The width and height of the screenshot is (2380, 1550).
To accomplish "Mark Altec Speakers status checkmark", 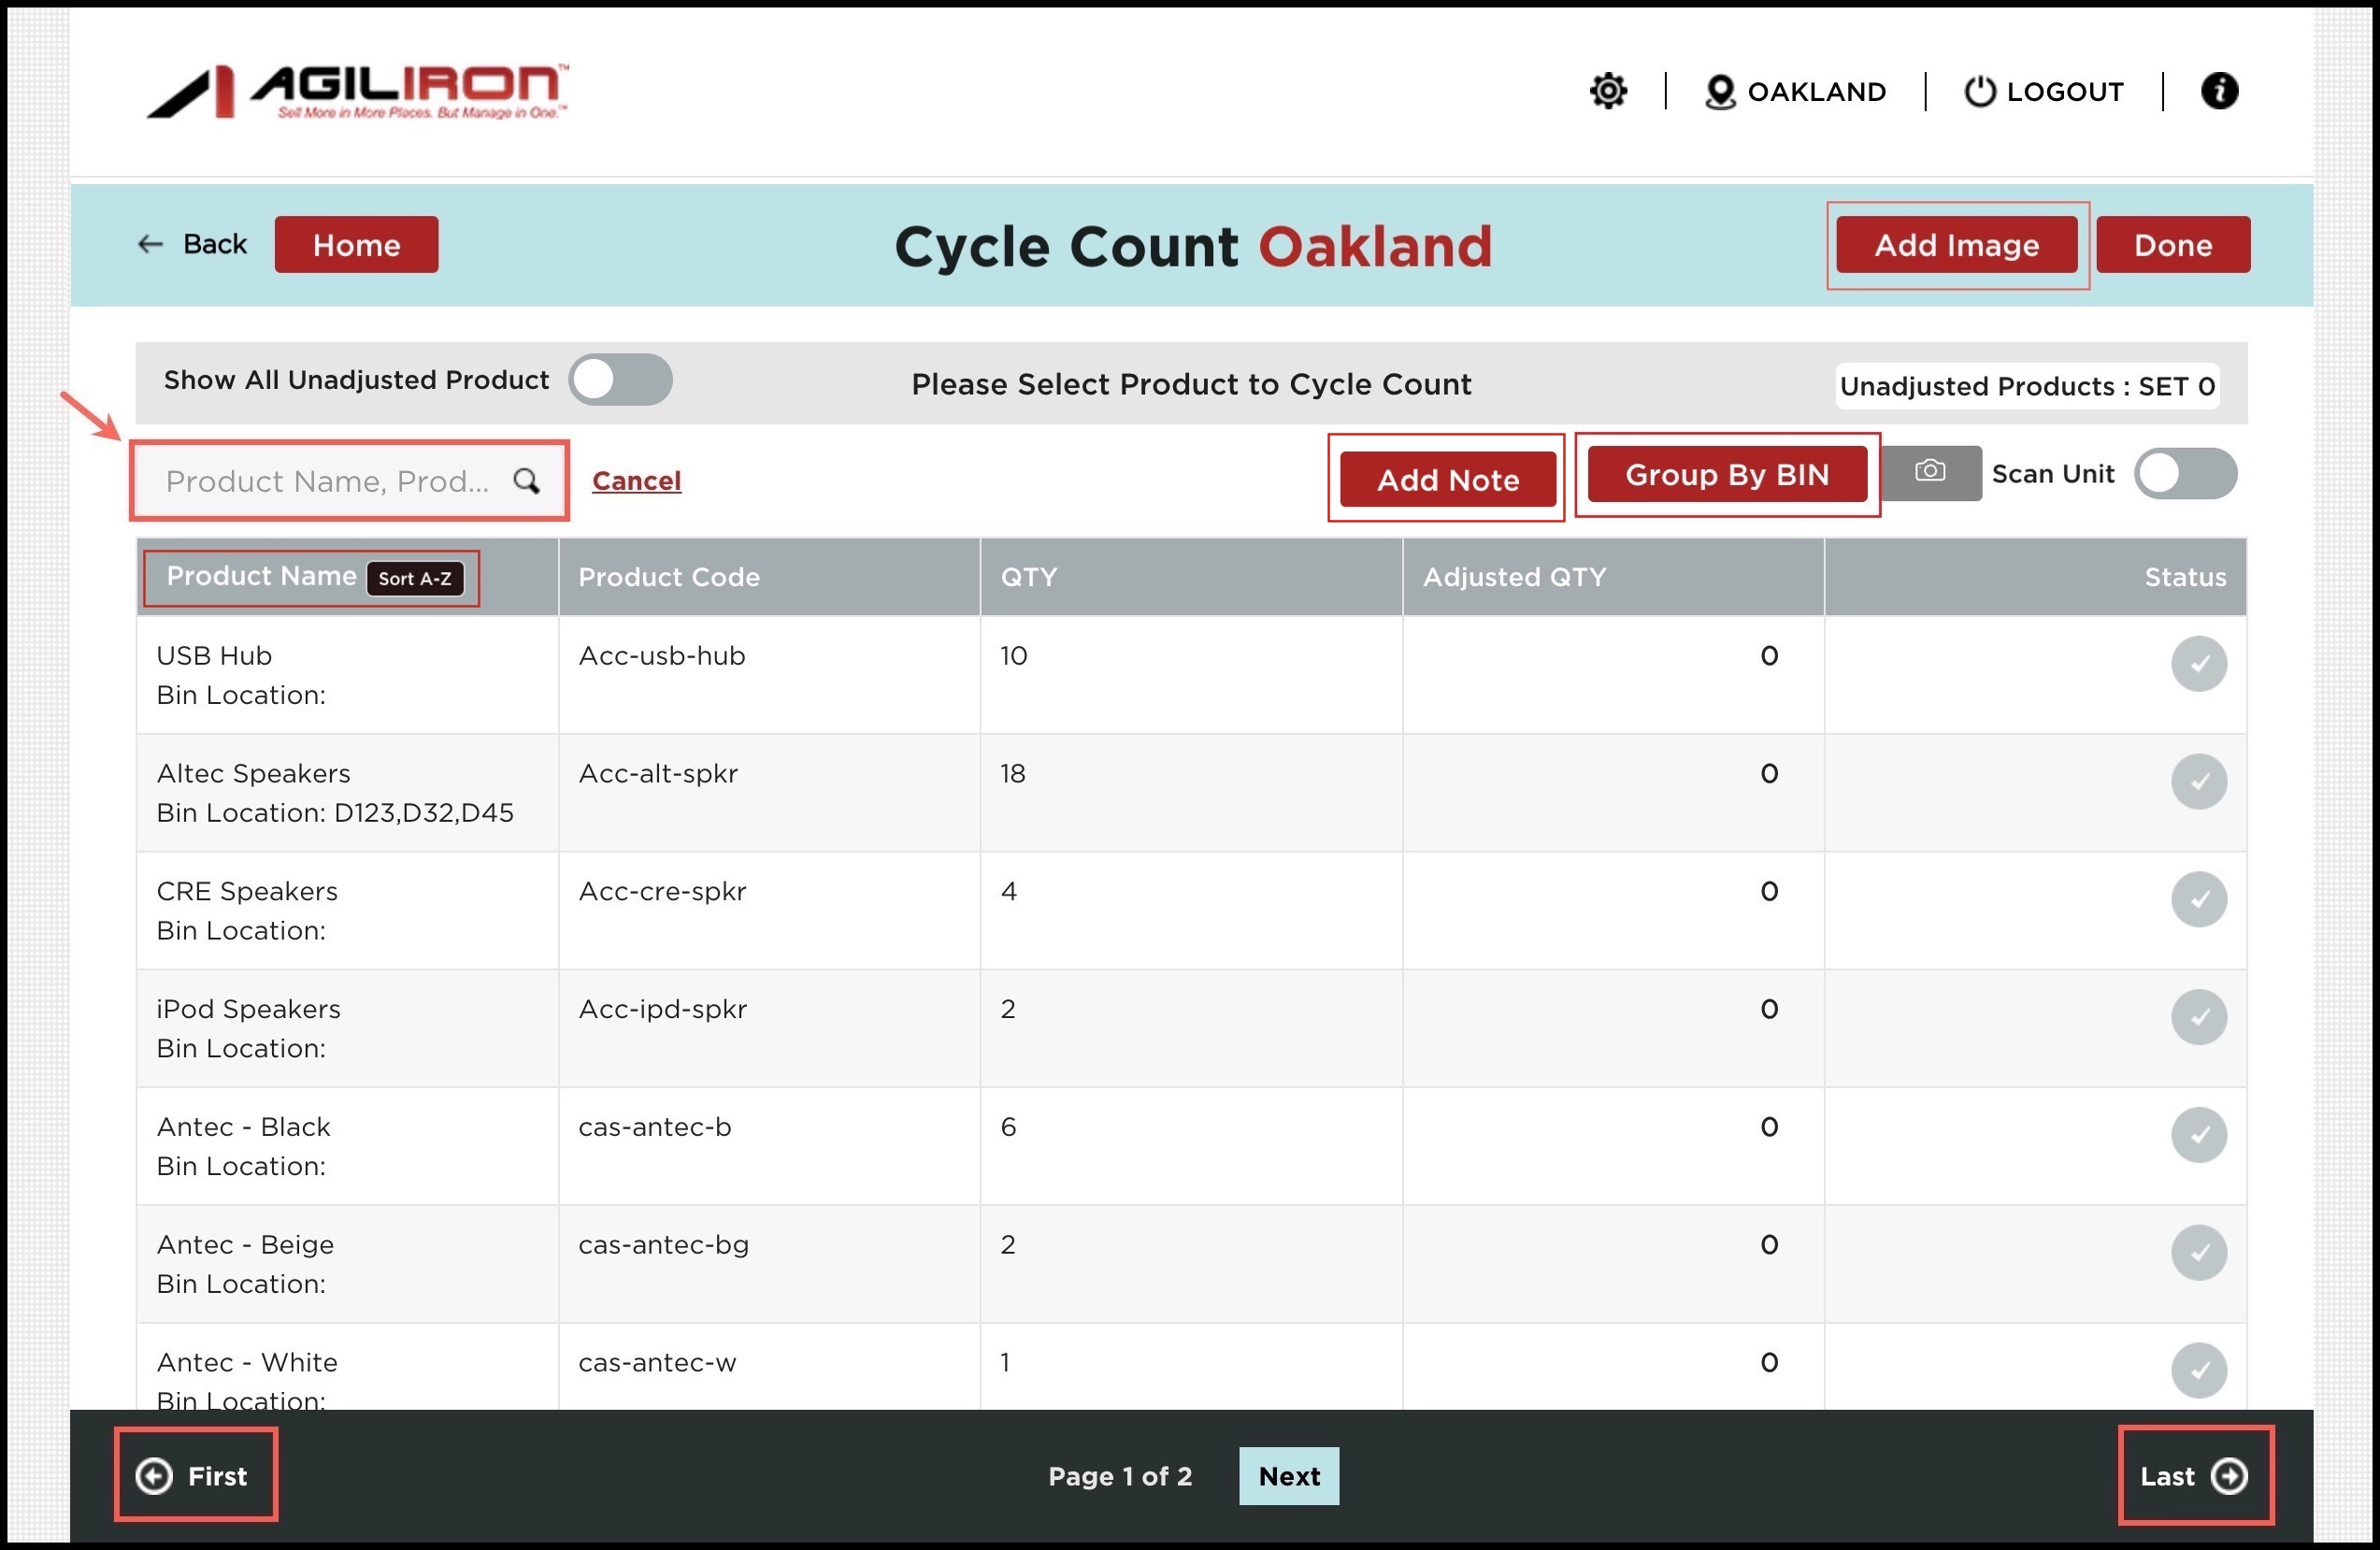I will click(2197, 782).
